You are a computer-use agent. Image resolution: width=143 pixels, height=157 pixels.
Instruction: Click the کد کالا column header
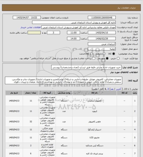(x=124, y=93)
